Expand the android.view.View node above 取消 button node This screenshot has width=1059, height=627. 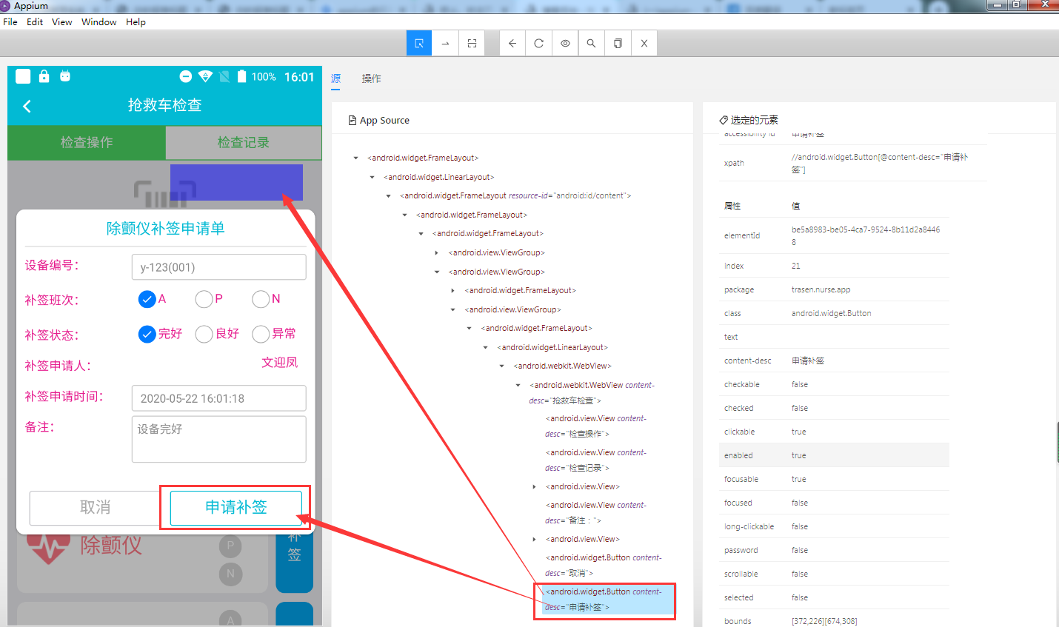click(535, 539)
